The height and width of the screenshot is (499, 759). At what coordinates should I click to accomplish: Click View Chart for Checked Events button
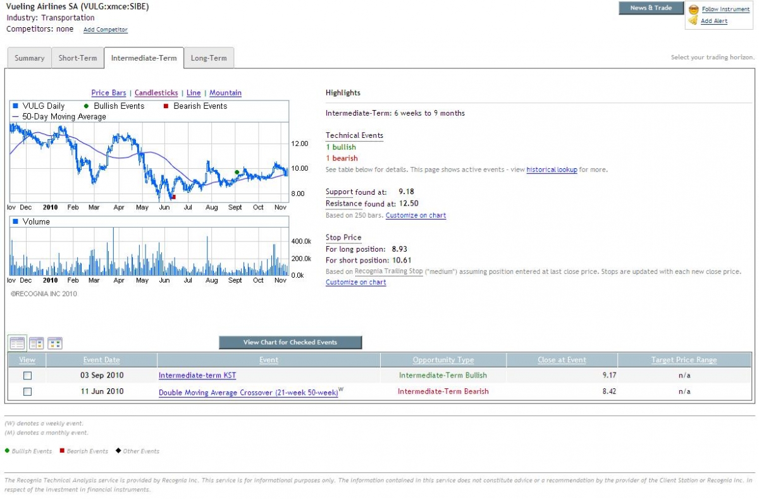pos(290,343)
